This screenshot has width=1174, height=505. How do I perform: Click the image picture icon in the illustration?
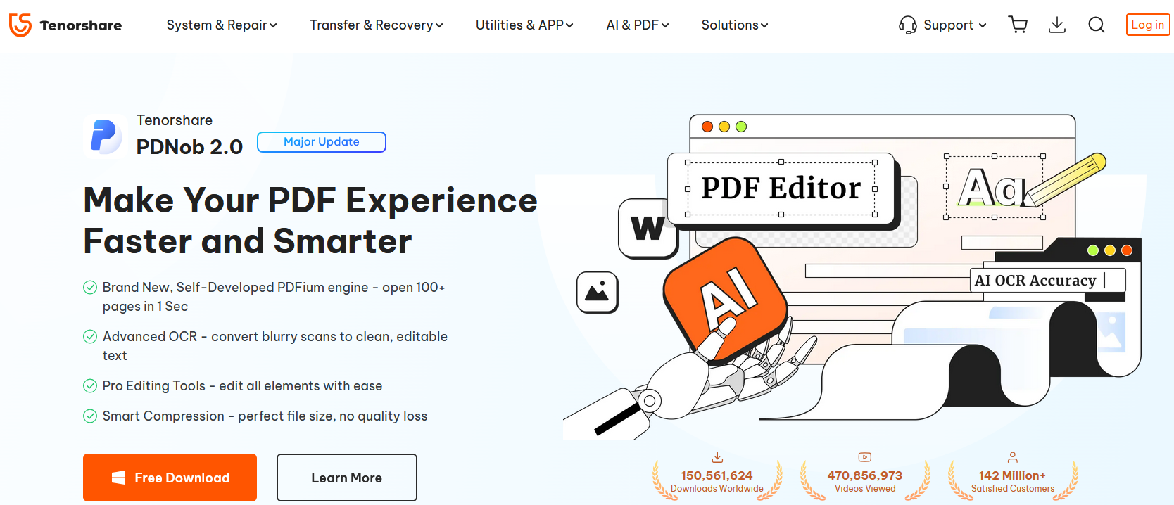597,292
